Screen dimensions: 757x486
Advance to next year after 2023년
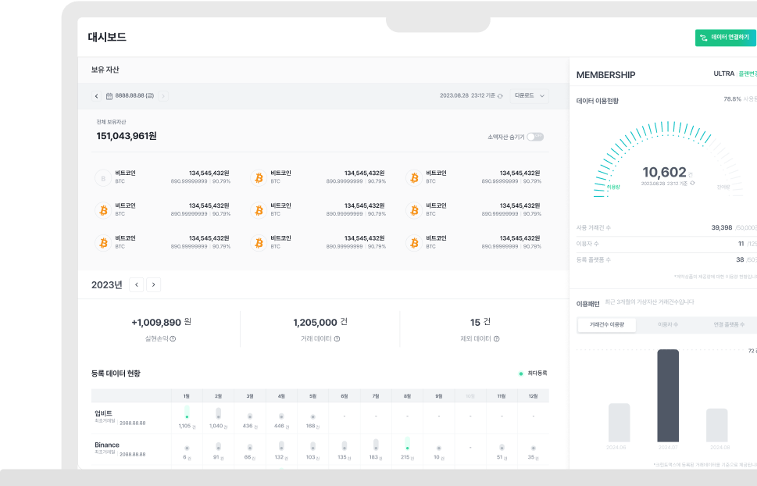(x=154, y=284)
